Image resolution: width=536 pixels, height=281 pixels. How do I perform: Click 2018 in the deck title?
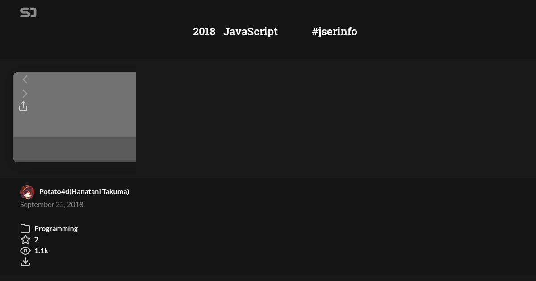point(204,32)
